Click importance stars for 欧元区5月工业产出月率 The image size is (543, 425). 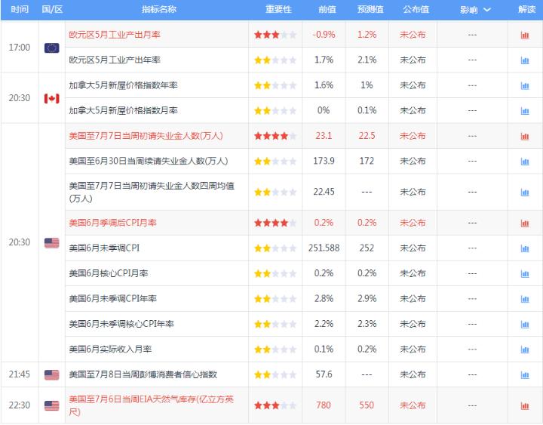pyautogui.click(x=275, y=35)
